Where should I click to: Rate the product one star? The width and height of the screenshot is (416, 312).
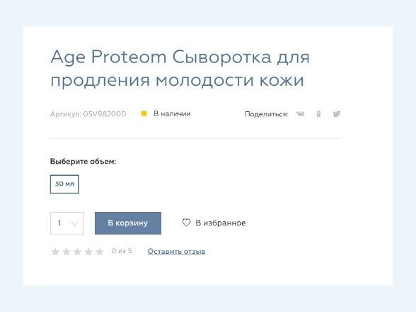click(55, 252)
